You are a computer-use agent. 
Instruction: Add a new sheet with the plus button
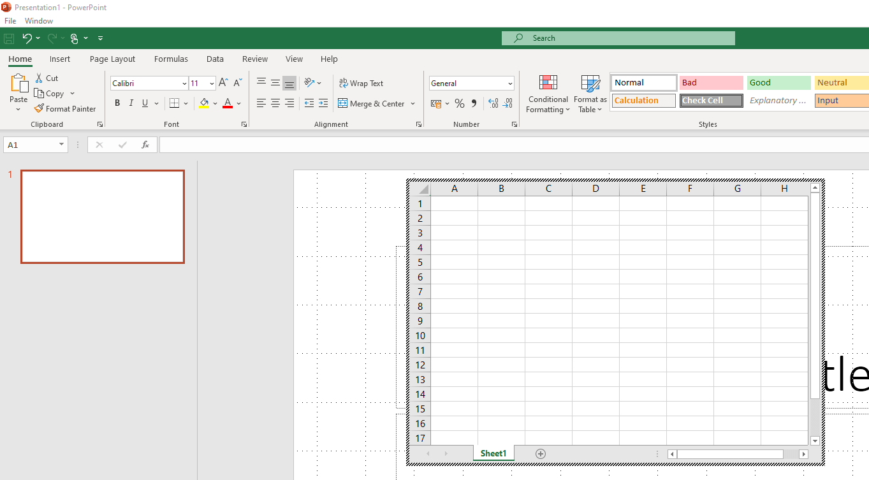pyautogui.click(x=540, y=453)
